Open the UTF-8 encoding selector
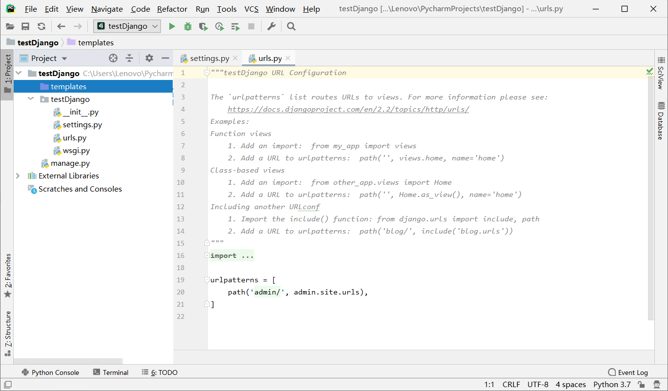 click(538, 385)
